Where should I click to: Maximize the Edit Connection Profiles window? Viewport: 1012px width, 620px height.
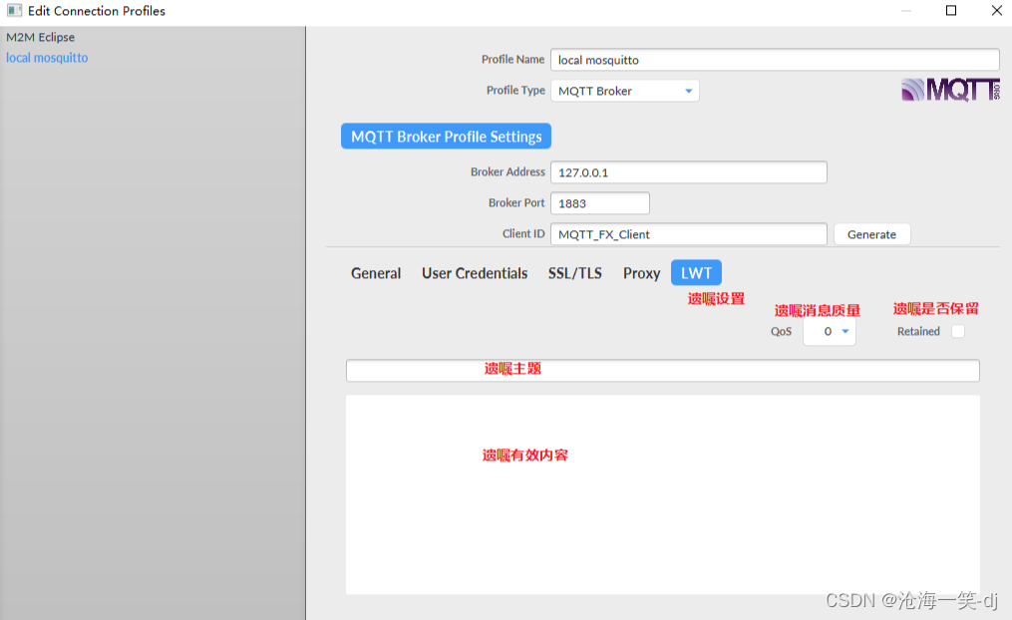click(951, 10)
